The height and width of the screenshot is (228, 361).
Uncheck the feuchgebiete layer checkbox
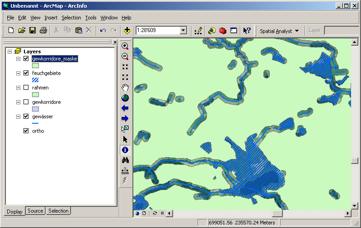26,73
